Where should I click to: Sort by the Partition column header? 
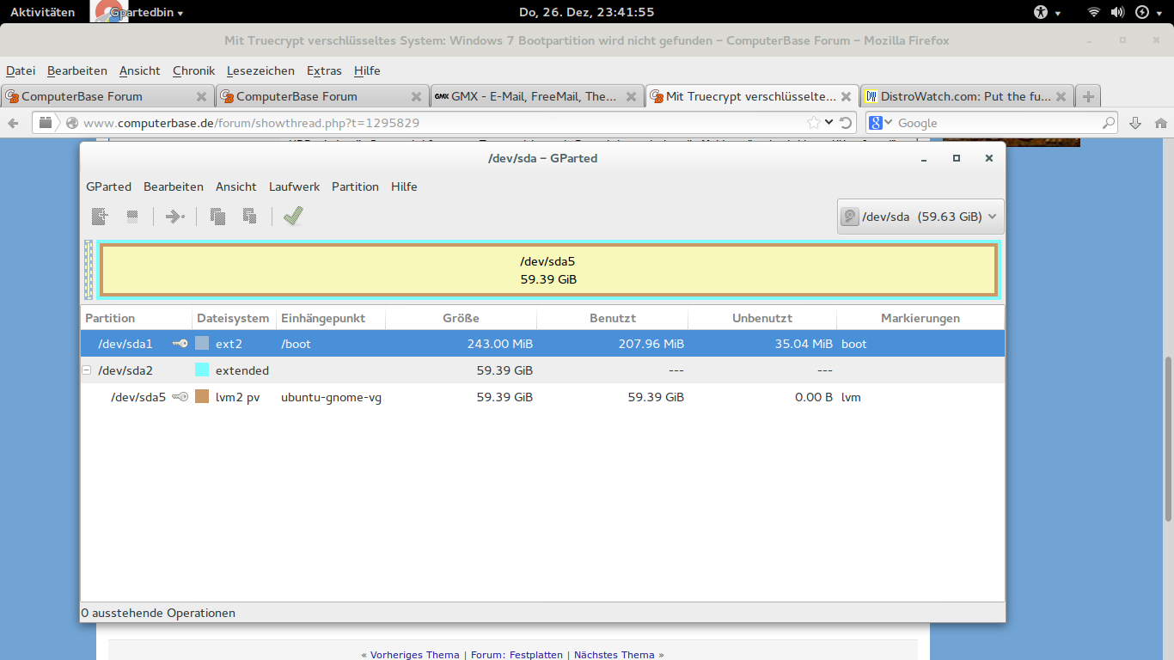click(x=137, y=318)
